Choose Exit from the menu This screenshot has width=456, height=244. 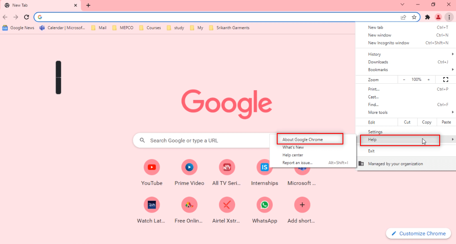[406, 151]
